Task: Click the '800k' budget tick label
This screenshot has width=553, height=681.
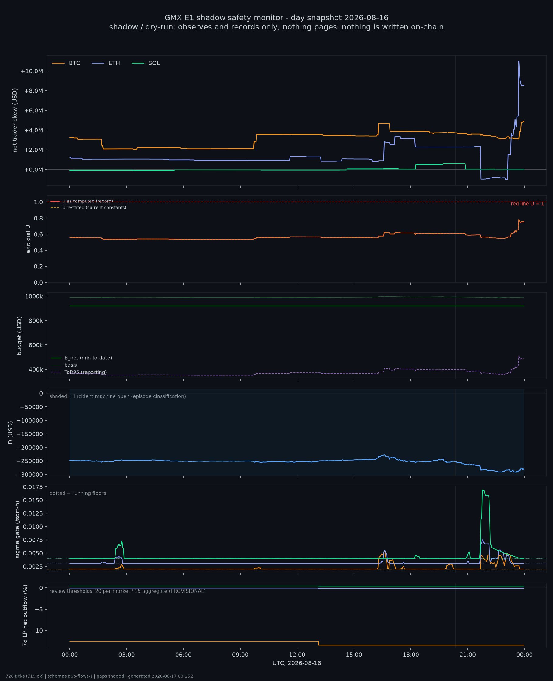Action: pos(36,320)
